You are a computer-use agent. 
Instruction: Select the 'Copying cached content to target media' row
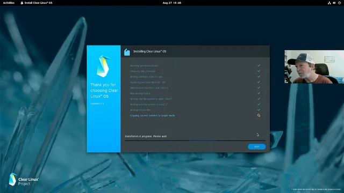195,115
